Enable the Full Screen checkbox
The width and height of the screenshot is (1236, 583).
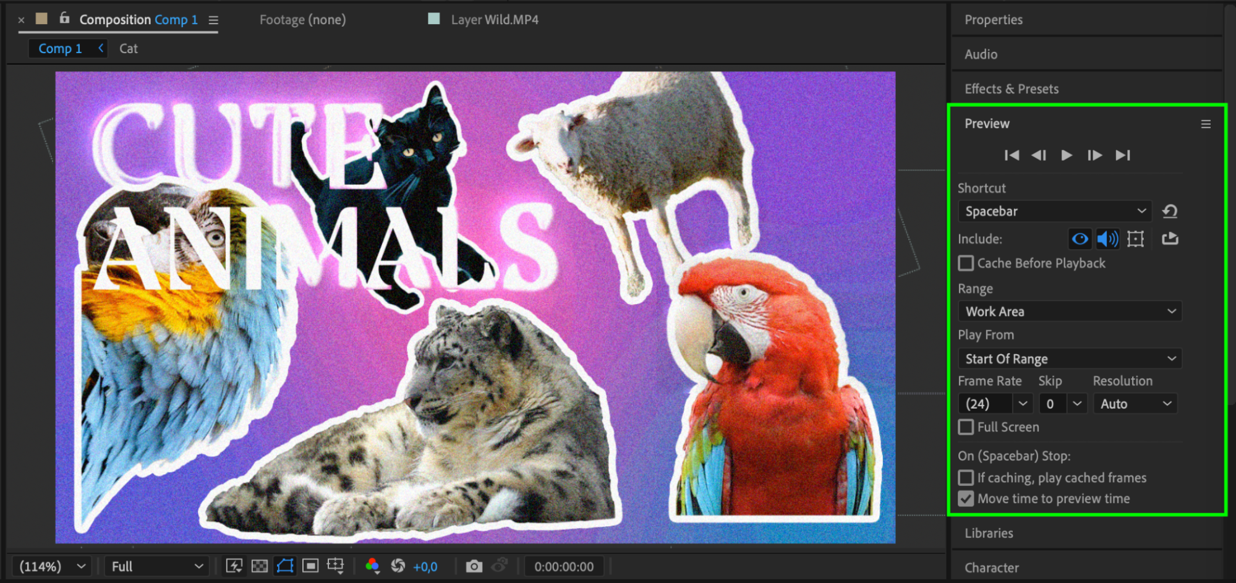966,427
